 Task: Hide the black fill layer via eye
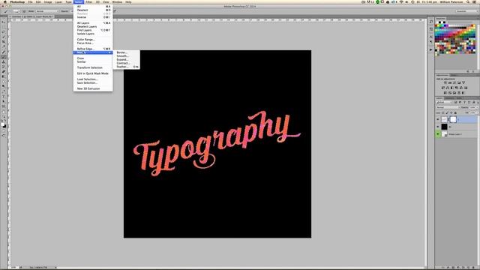[438, 127]
